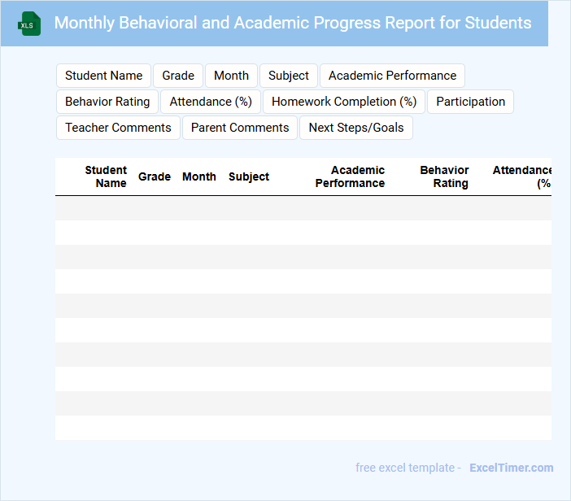Click the Grade tag button

(x=178, y=76)
